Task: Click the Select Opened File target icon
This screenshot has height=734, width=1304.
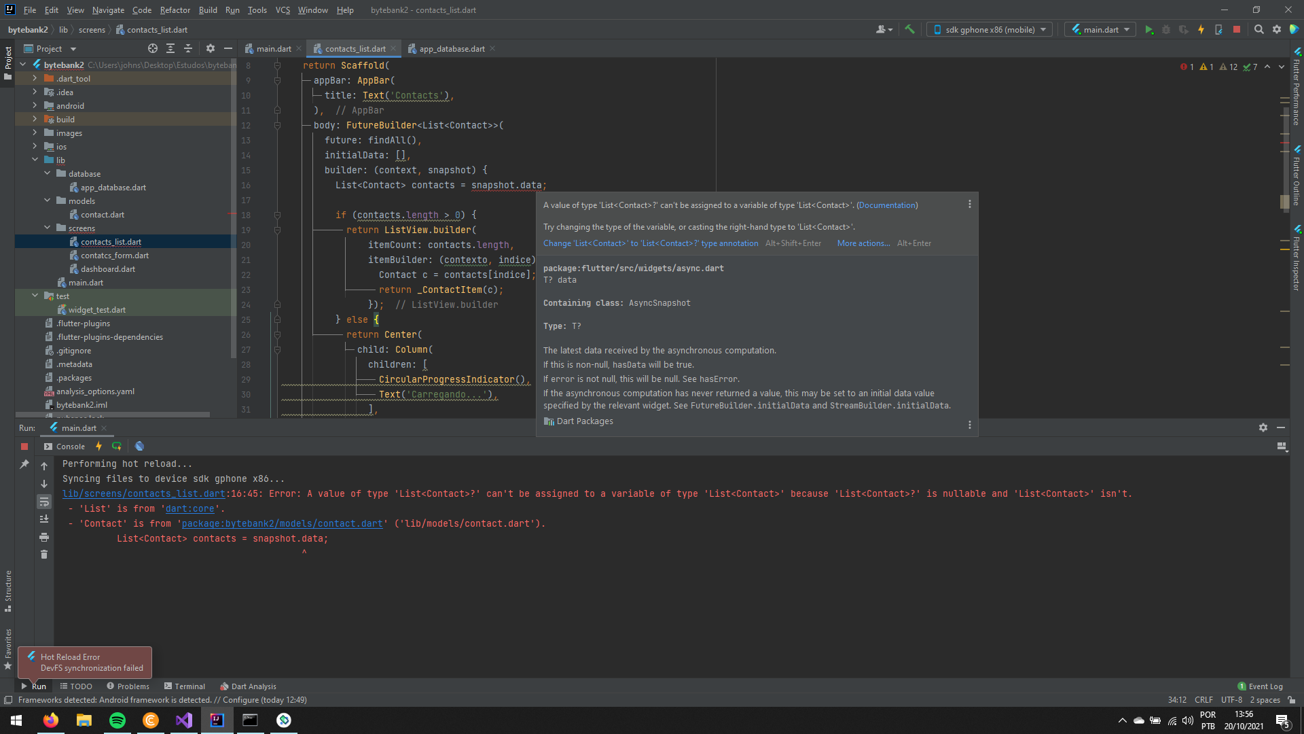Action: pos(153,48)
